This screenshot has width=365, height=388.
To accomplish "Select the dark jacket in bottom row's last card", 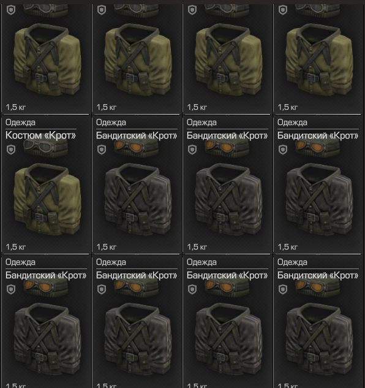I will [319, 339].
